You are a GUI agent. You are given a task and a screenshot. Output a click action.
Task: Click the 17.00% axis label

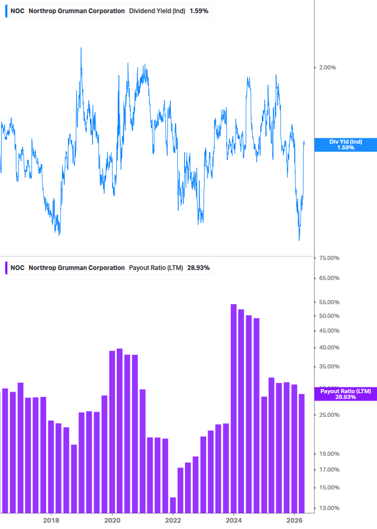point(329,470)
